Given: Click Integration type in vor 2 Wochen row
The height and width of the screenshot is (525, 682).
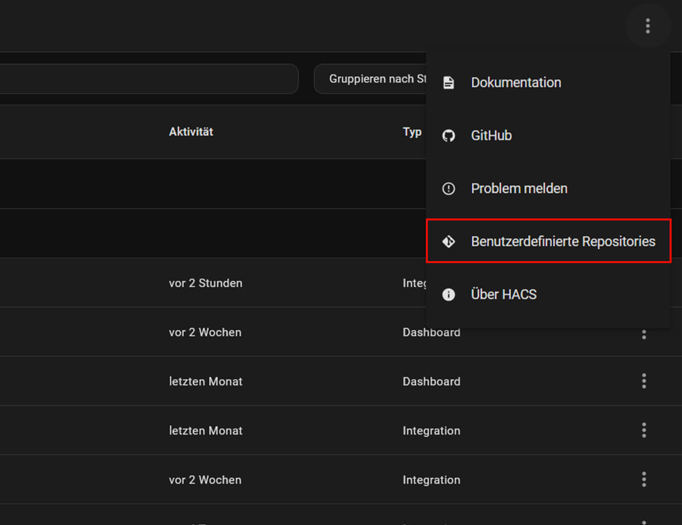Looking at the screenshot, I should pyautogui.click(x=431, y=480).
